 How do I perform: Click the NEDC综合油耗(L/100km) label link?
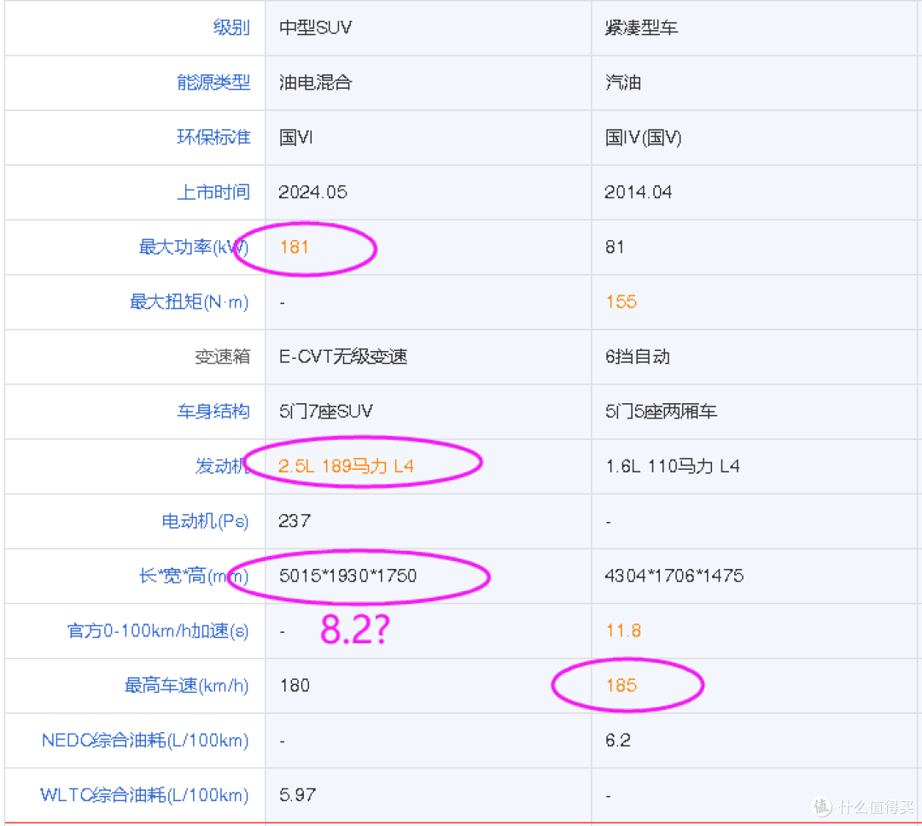145,740
